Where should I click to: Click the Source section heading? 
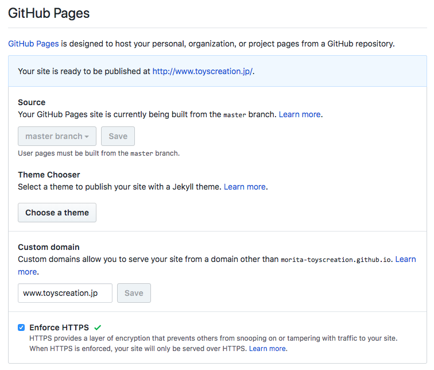tap(32, 102)
